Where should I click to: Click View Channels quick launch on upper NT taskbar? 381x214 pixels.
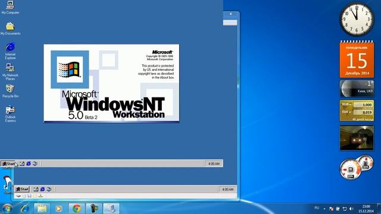click(x=35, y=164)
